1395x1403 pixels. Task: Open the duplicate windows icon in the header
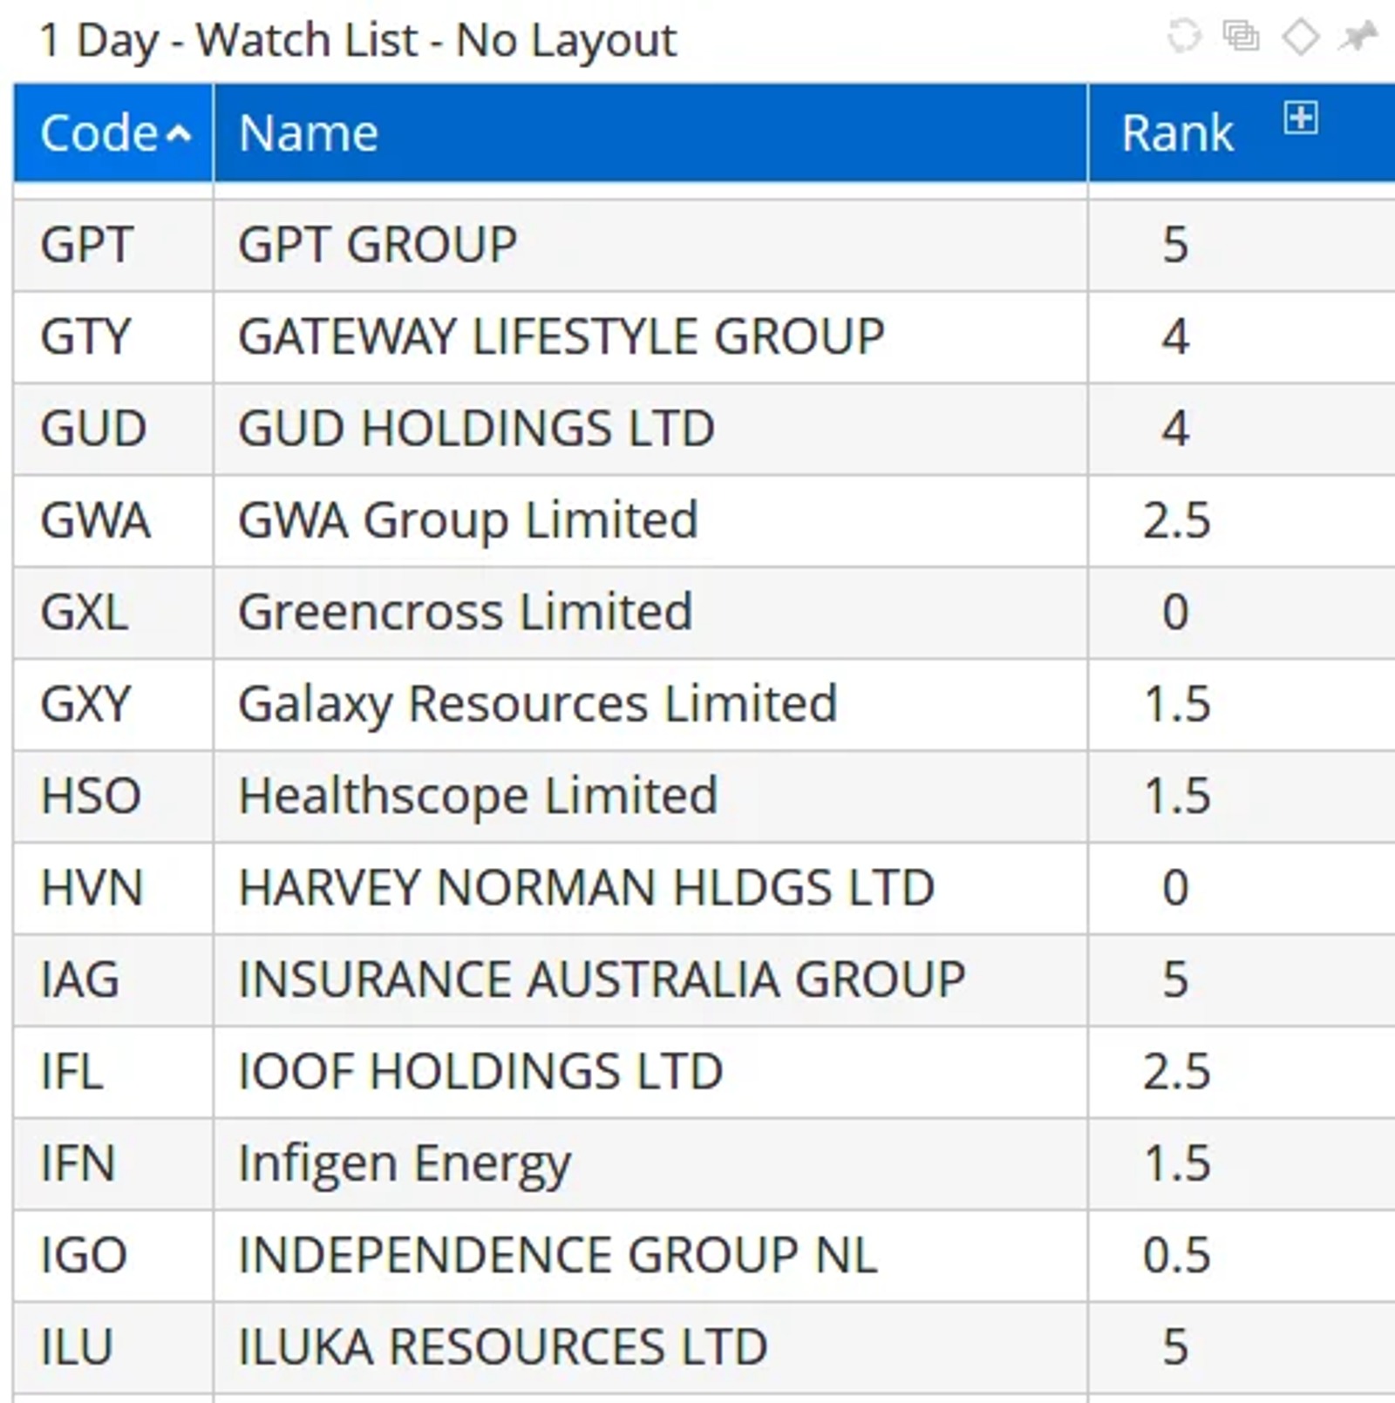pos(1241,37)
